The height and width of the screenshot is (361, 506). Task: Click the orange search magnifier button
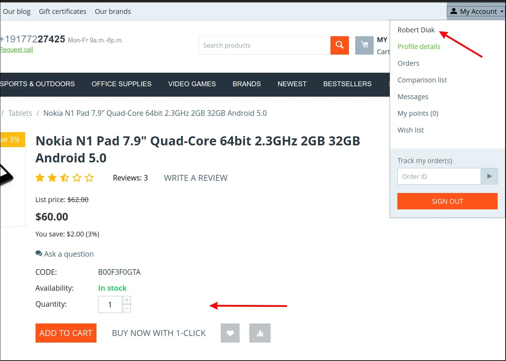click(340, 45)
